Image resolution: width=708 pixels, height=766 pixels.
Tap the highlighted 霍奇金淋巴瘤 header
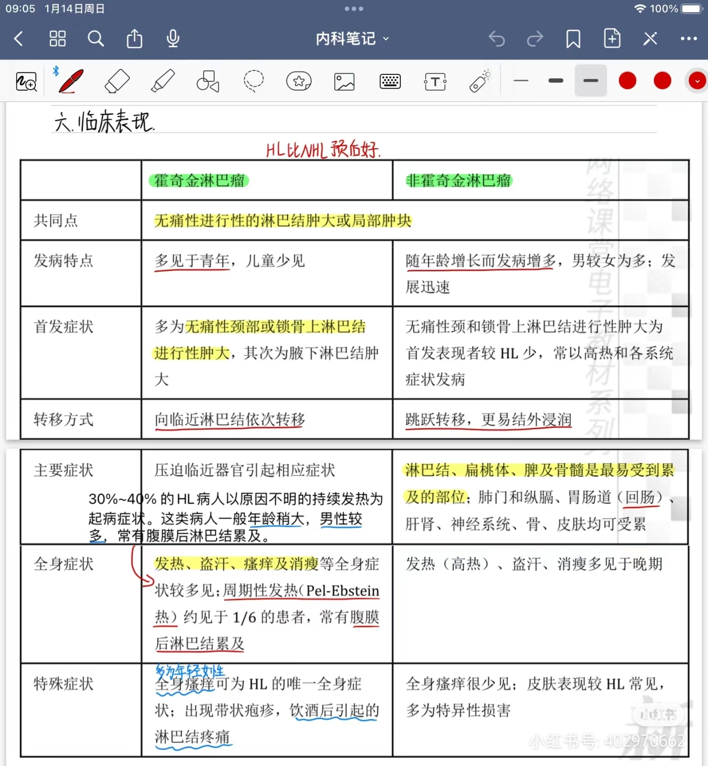199,181
